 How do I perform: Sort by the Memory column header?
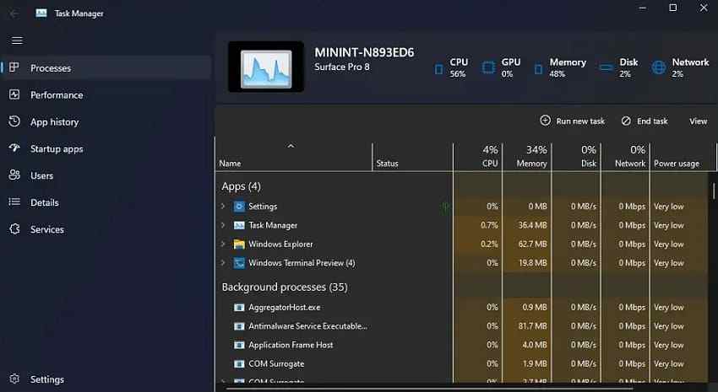click(x=526, y=156)
